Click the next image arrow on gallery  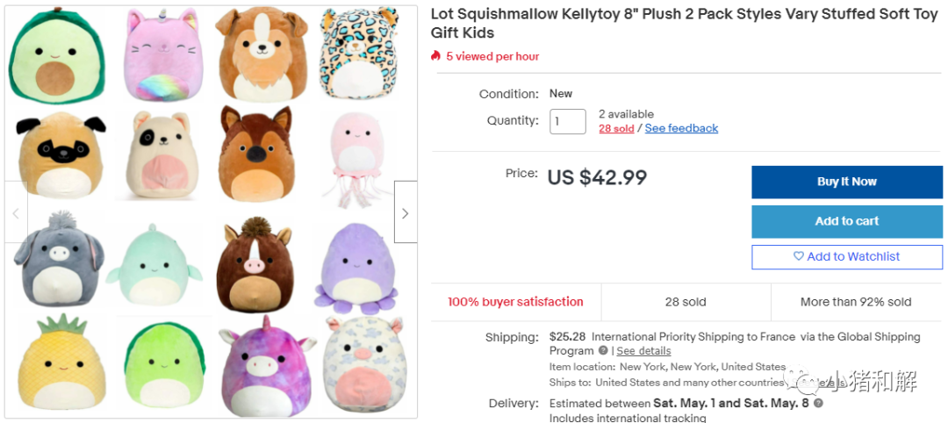point(405,212)
